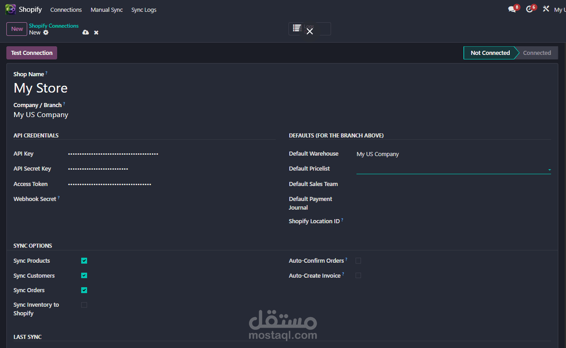Click the list icon in the Logs button
The image size is (566, 348).
297,28
